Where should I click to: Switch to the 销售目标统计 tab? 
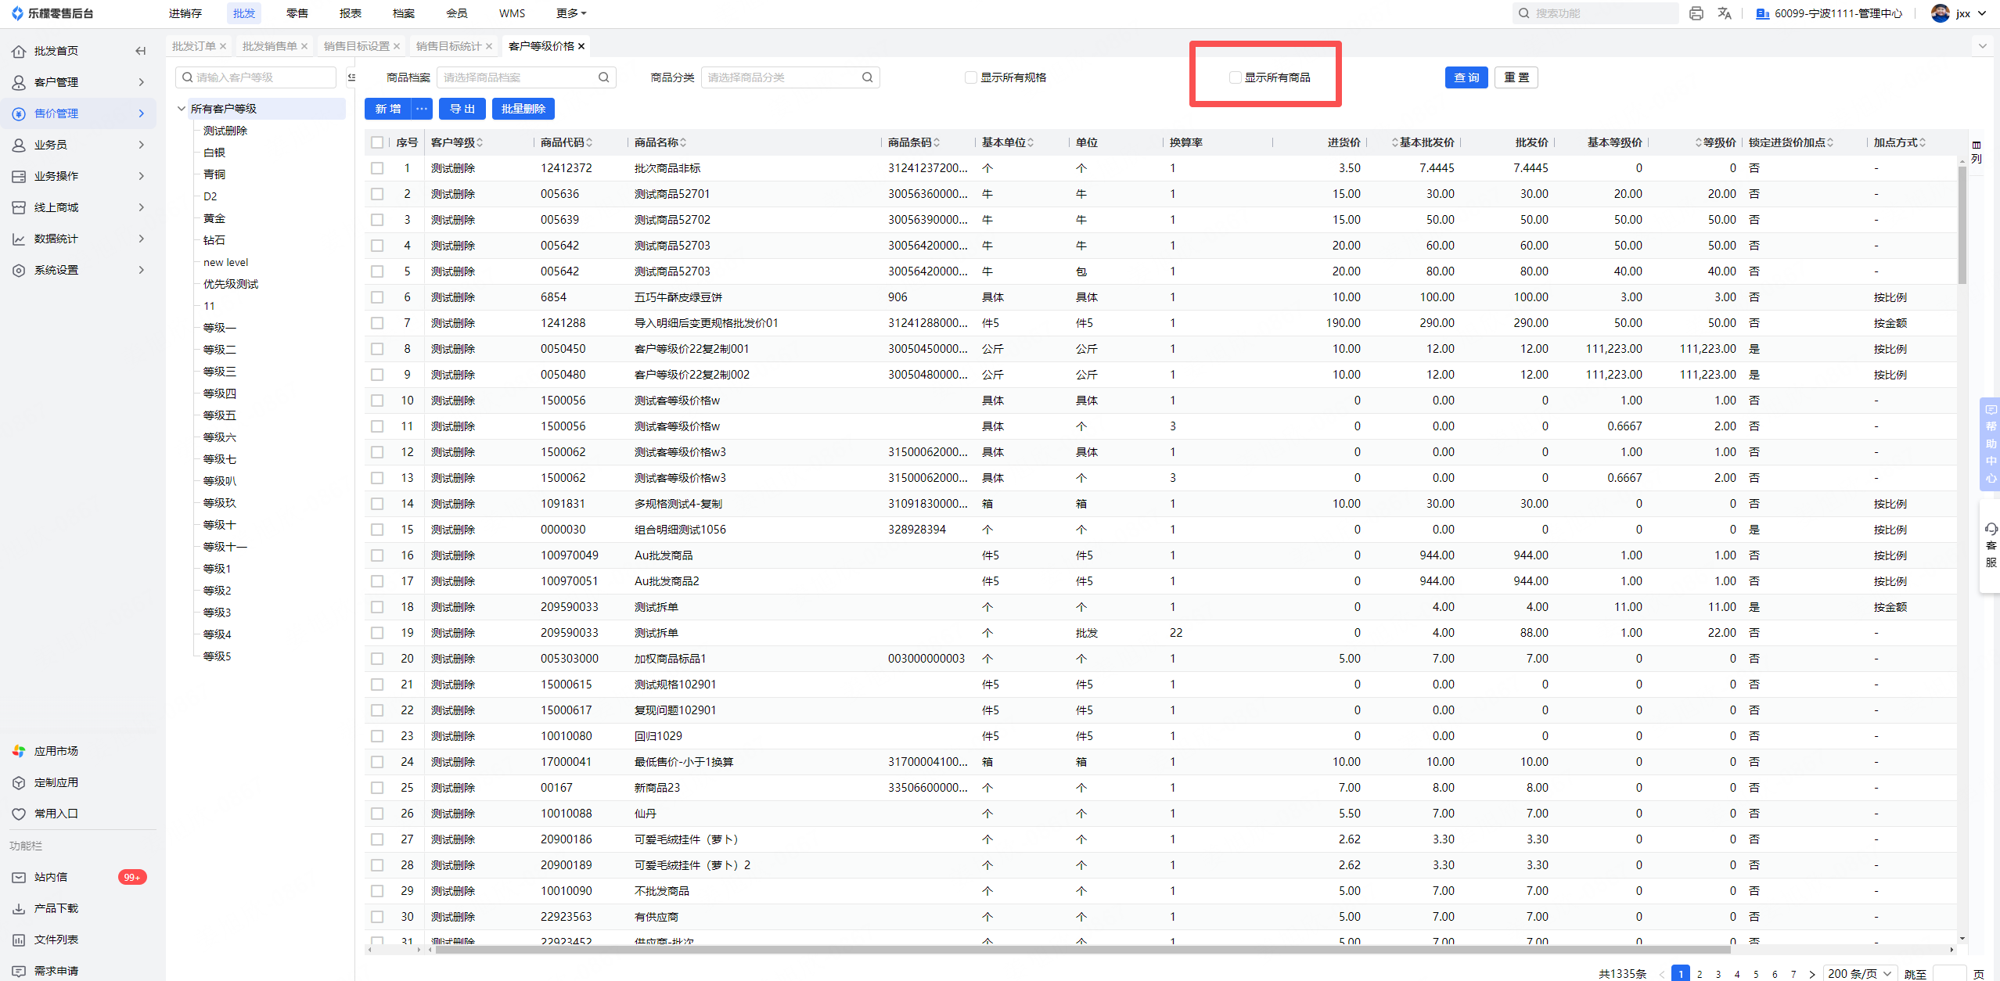[x=448, y=46]
